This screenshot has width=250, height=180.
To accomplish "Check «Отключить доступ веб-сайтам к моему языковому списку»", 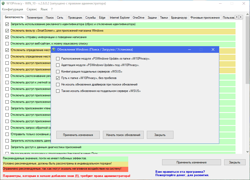I will pyautogui.click(x=7, y=44).
